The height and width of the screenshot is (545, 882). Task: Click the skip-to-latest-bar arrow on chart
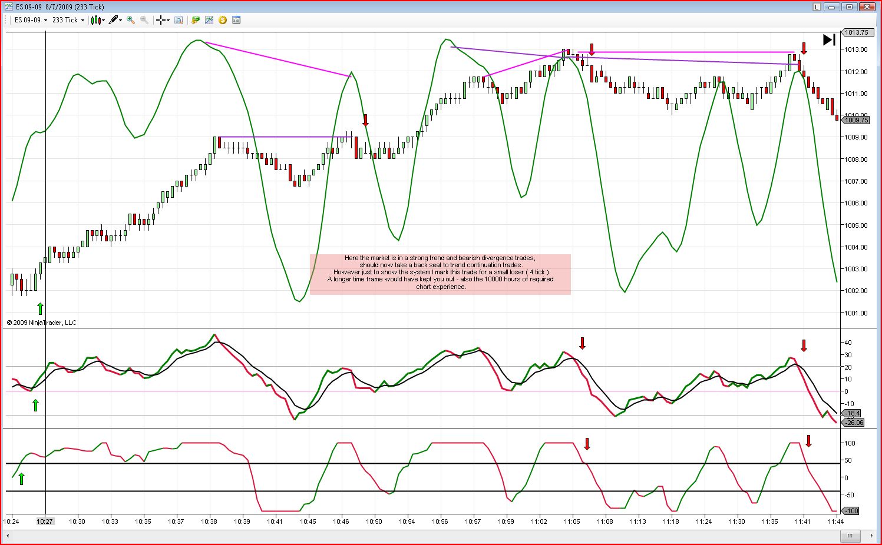click(829, 39)
